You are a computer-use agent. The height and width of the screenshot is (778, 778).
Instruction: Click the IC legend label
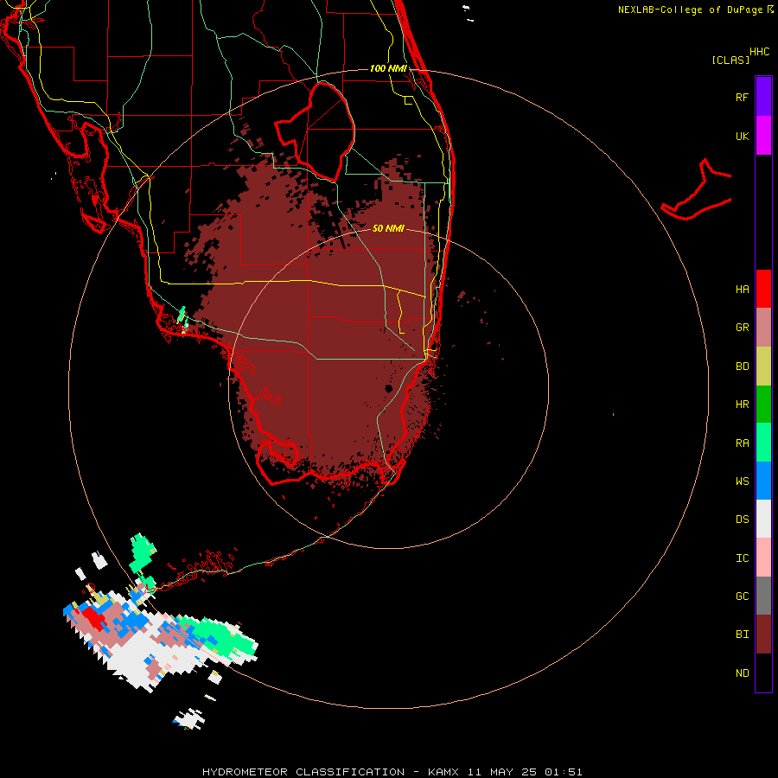point(742,558)
